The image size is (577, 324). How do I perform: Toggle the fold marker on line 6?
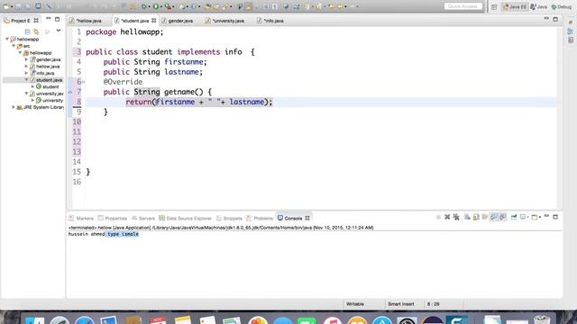pyautogui.click(x=84, y=82)
